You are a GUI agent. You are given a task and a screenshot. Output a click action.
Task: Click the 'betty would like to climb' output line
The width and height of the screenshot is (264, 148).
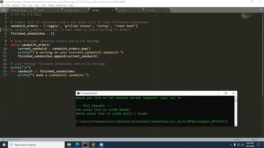[112, 113]
